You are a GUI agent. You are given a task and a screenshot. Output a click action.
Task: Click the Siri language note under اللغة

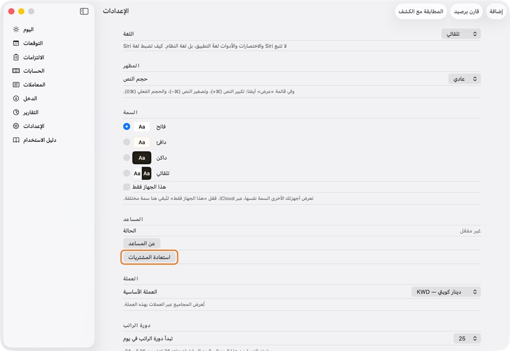205,46
